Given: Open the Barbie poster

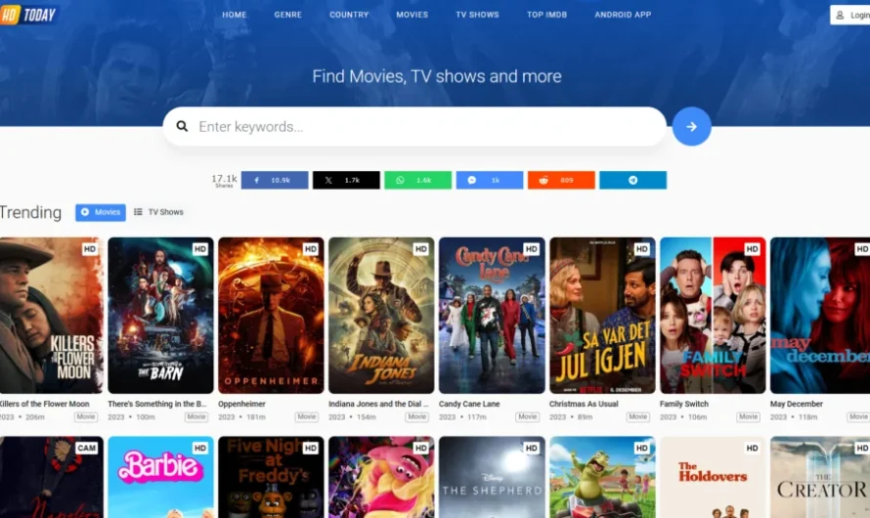Looking at the screenshot, I should click(x=160, y=478).
